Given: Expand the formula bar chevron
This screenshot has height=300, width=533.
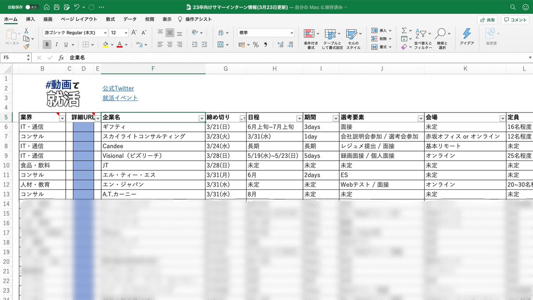Looking at the screenshot, I should 529,58.
